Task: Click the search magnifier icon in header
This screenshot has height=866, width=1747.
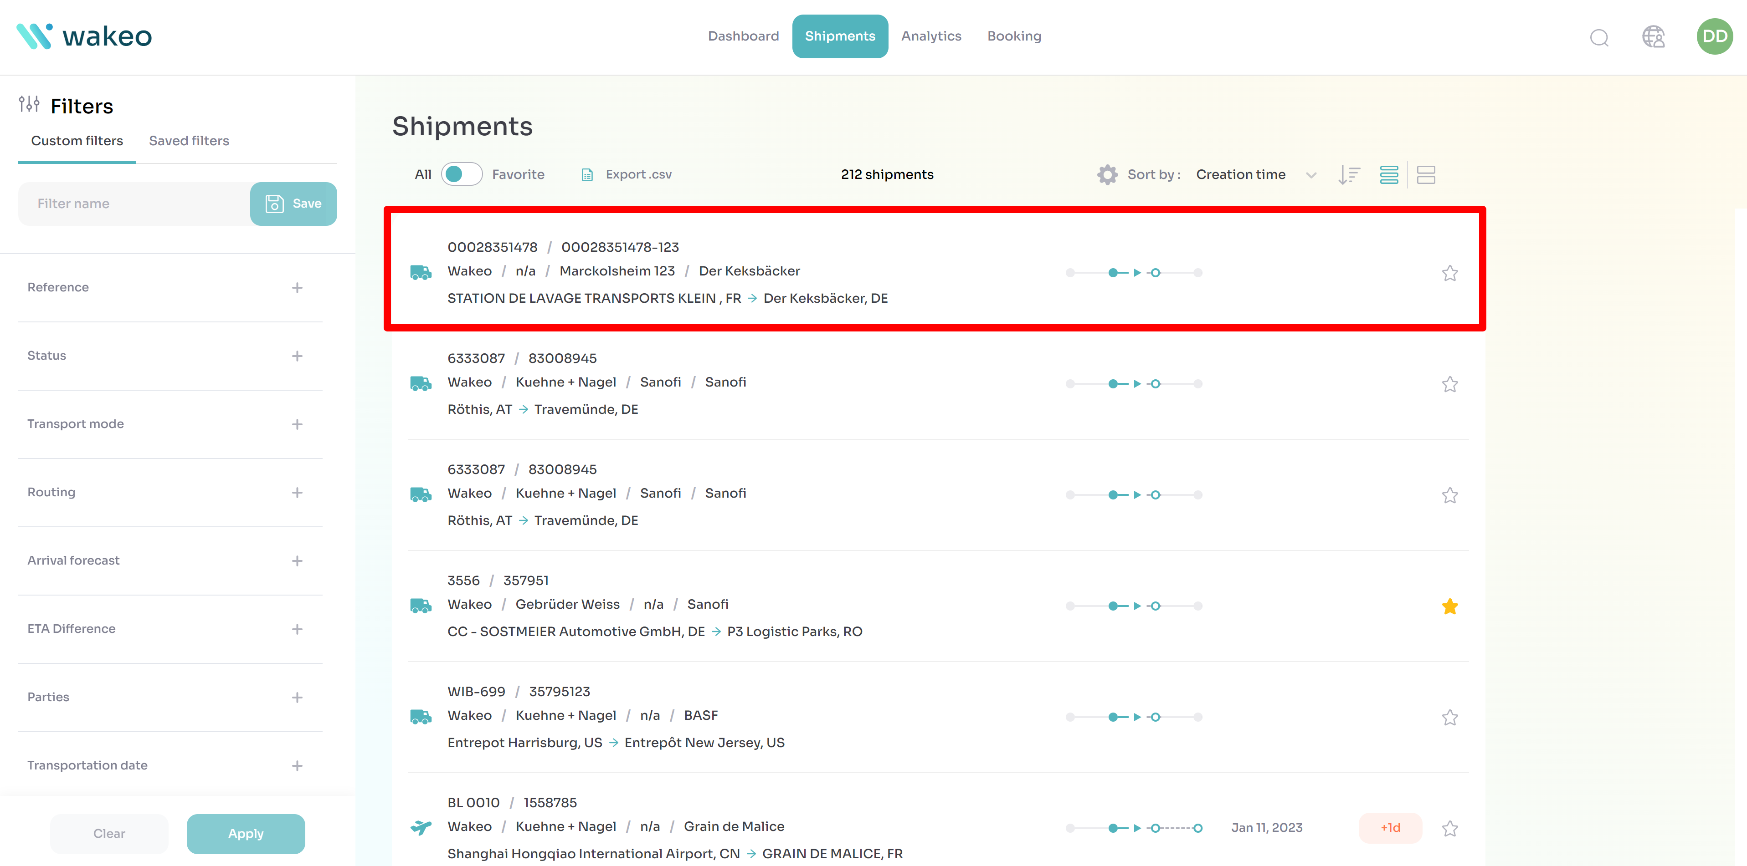Action: pos(1598,37)
